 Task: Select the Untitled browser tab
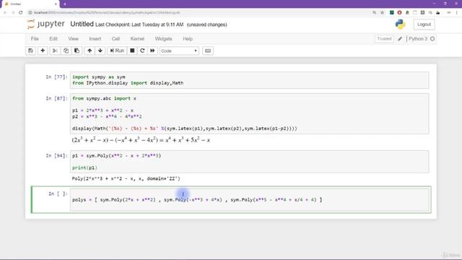pos(30,4)
